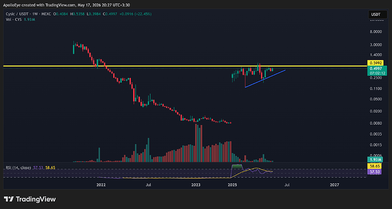Select the yellow horizontal resistance line
Image resolution: width=392 pixels, height=209 pixels.
tap(185, 66)
